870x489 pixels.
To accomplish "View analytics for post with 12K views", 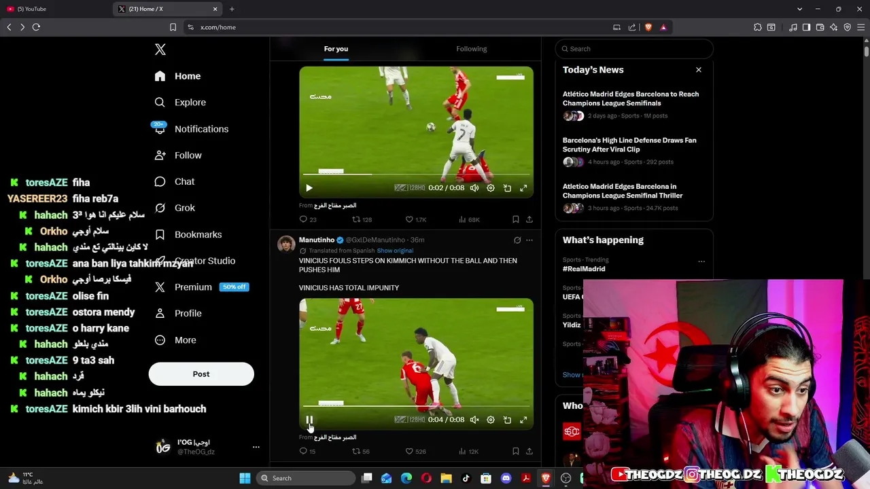I will (469, 451).
